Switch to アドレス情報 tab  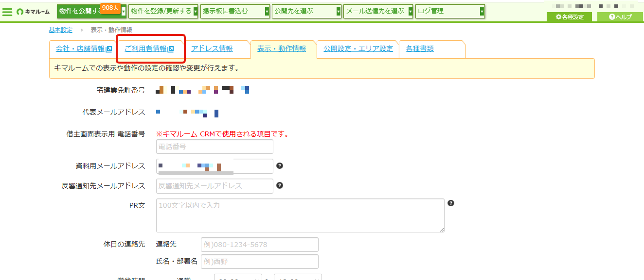212,49
